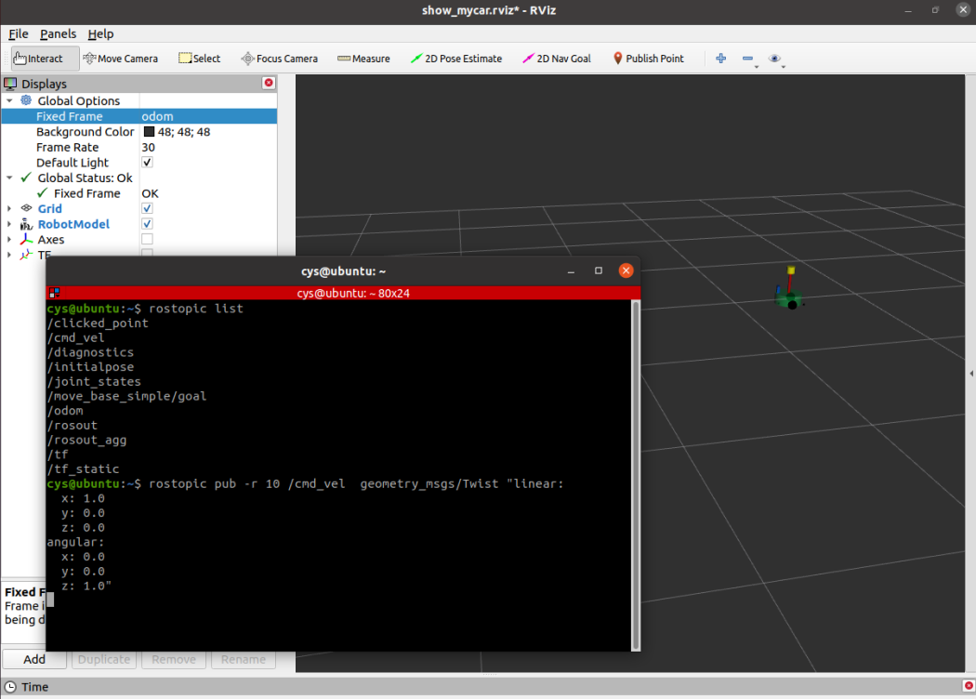Minimize the terminal window

pyautogui.click(x=571, y=271)
